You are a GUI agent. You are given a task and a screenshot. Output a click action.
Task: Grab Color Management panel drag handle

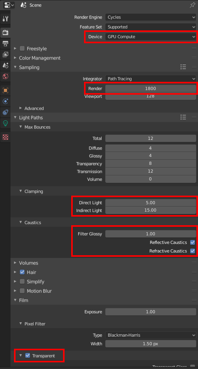(x=194, y=58)
